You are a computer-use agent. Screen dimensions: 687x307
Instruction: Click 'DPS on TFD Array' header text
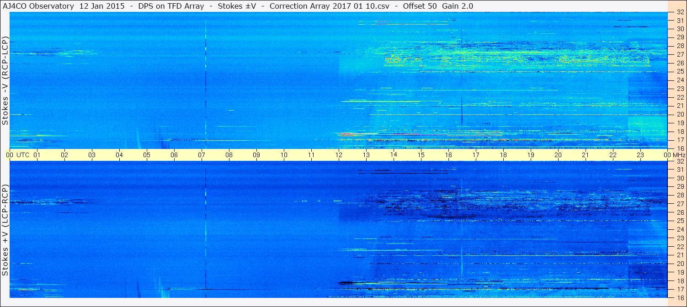click(172, 6)
